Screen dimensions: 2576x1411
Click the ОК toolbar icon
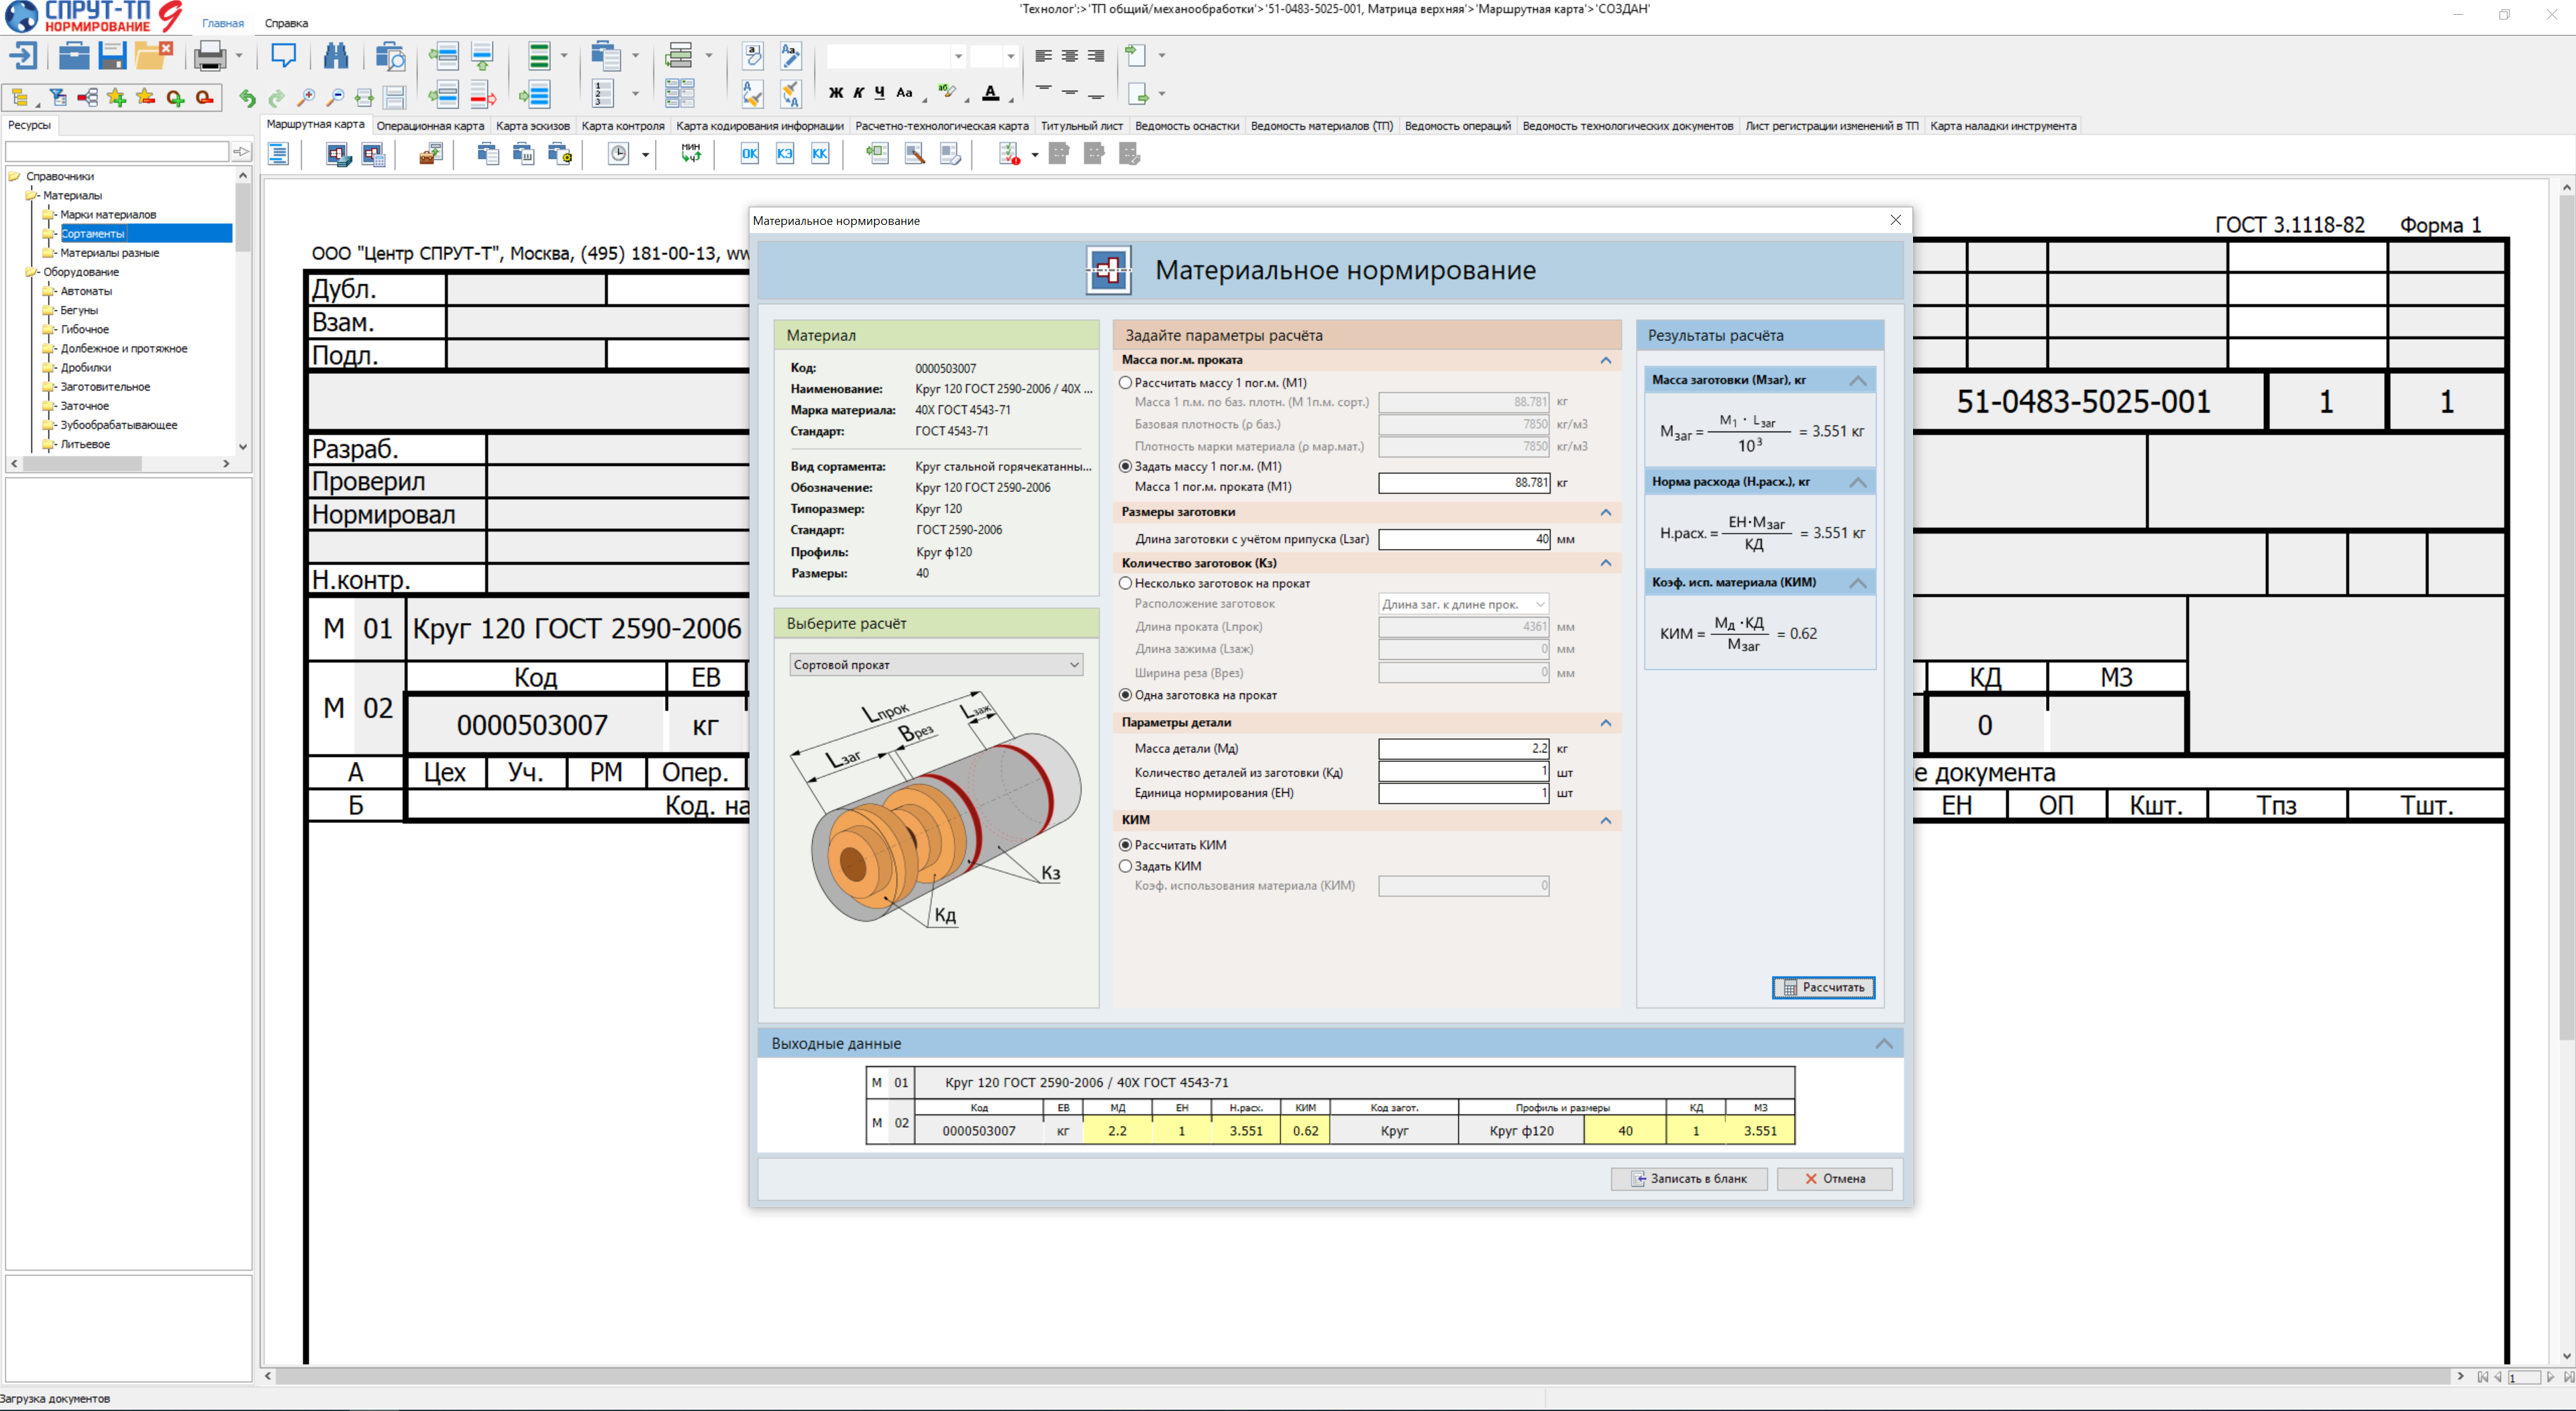pyautogui.click(x=749, y=154)
